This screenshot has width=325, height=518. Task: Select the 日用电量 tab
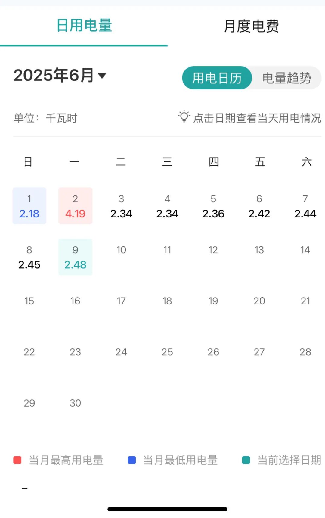click(x=84, y=26)
